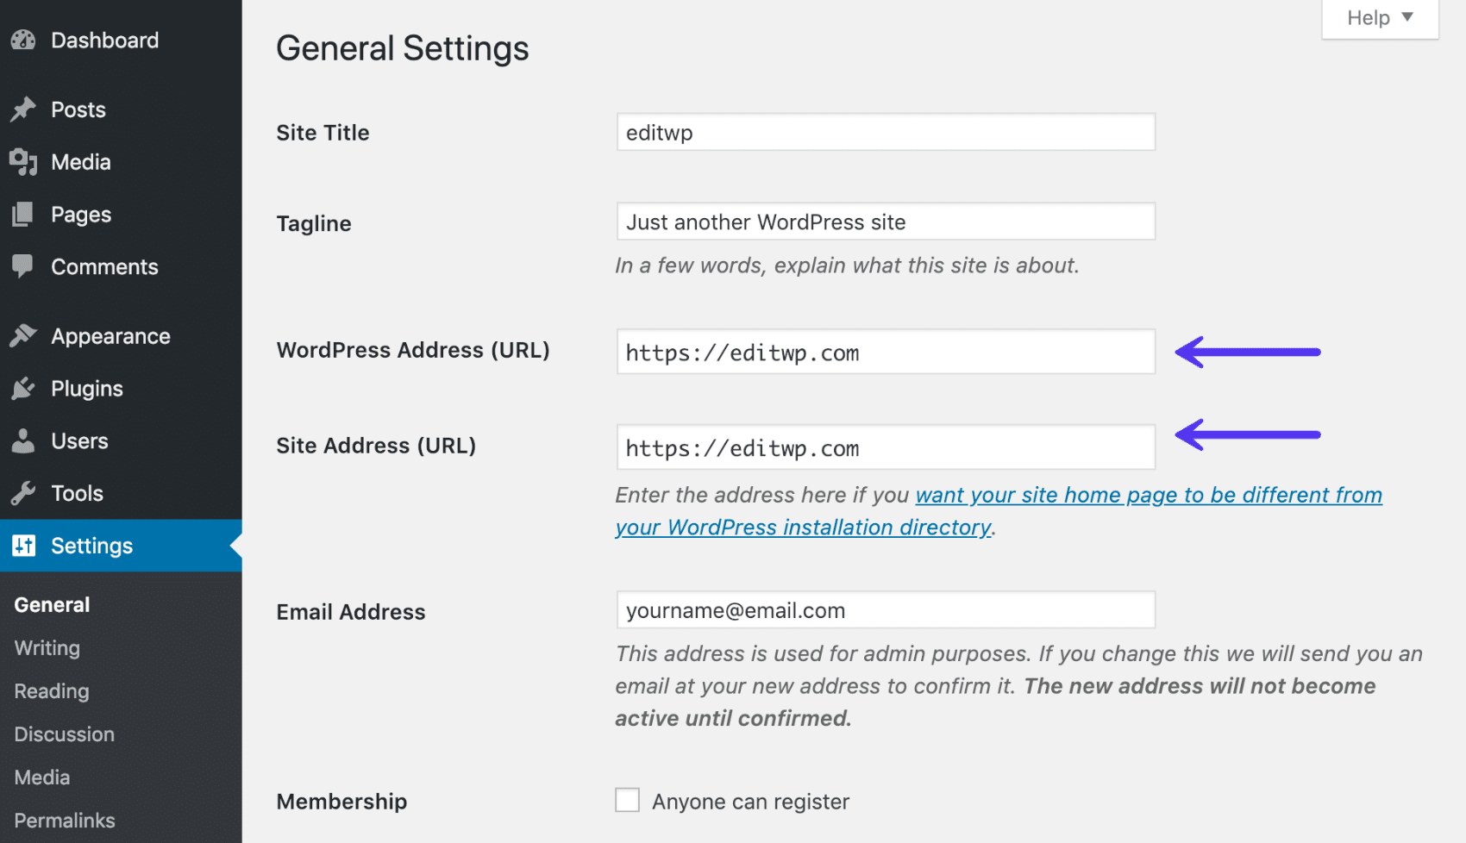This screenshot has height=843, width=1466.
Task: Open the Discussion settings page
Action: tap(64, 734)
